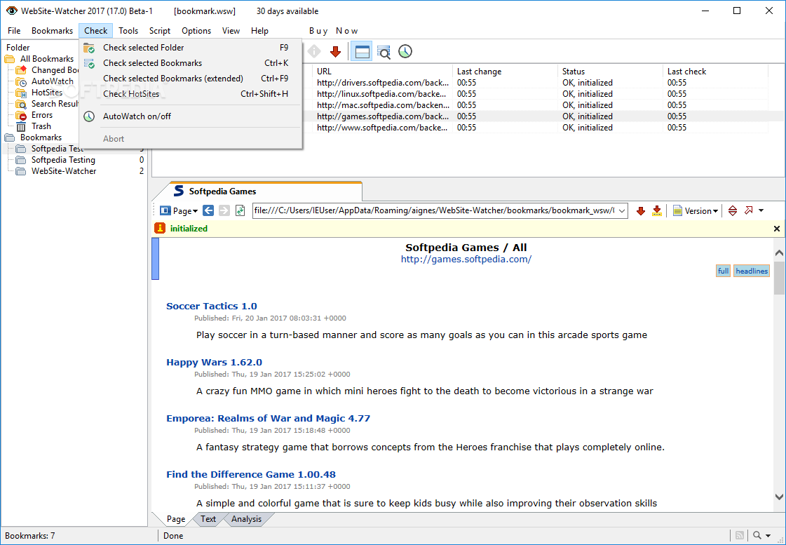The image size is (786, 545).
Task: Select the WebSite-Watcher folder
Action: pyautogui.click(x=64, y=171)
